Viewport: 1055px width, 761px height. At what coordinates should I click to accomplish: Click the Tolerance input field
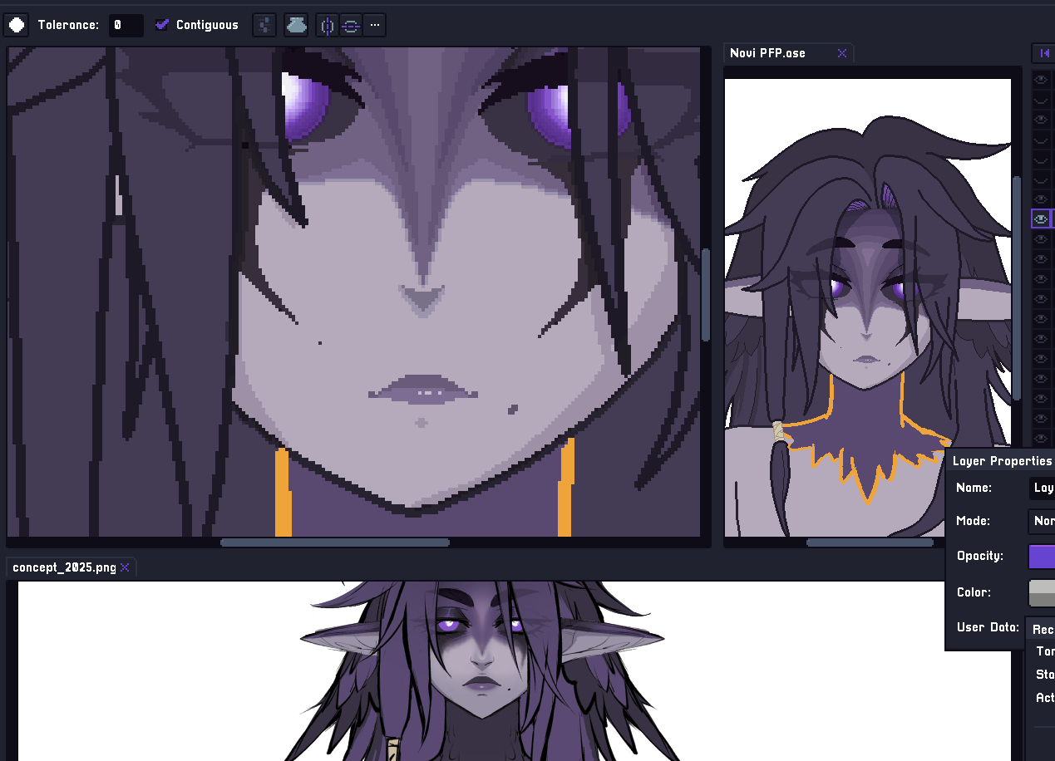126,25
